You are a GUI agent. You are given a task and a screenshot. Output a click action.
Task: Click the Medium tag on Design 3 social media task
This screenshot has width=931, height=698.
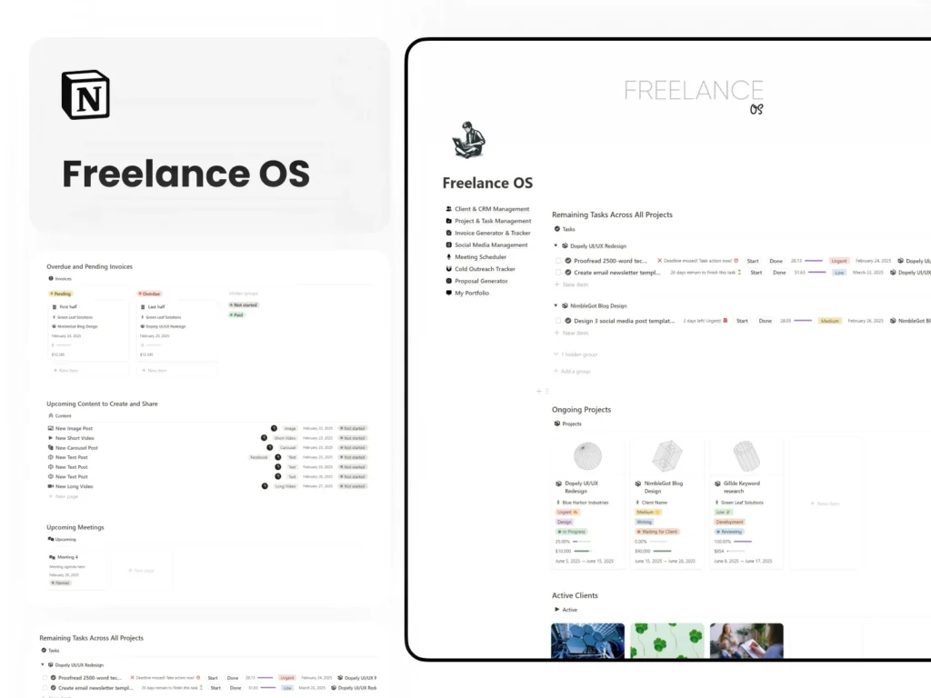click(x=829, y=321)
